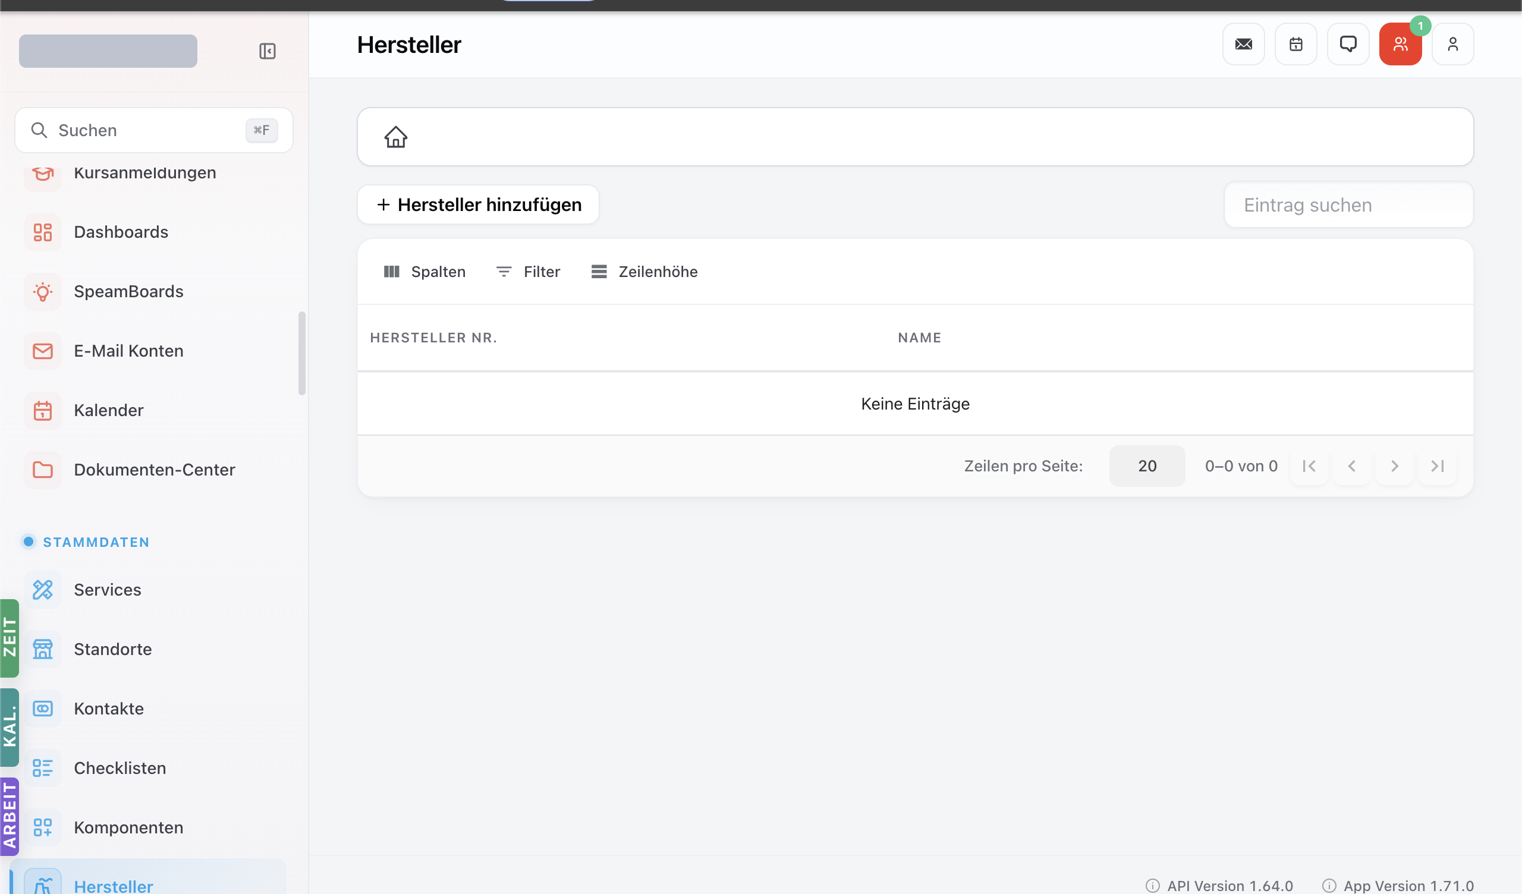Click the E-Mail Konten envelope icon
Screen dimensions: 1522x894
click(42, 351)
